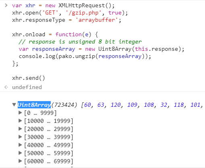This screenshot has height=168, width=205.
Task: Expand the [0 … 9999] range
Action: pos(20,112)
